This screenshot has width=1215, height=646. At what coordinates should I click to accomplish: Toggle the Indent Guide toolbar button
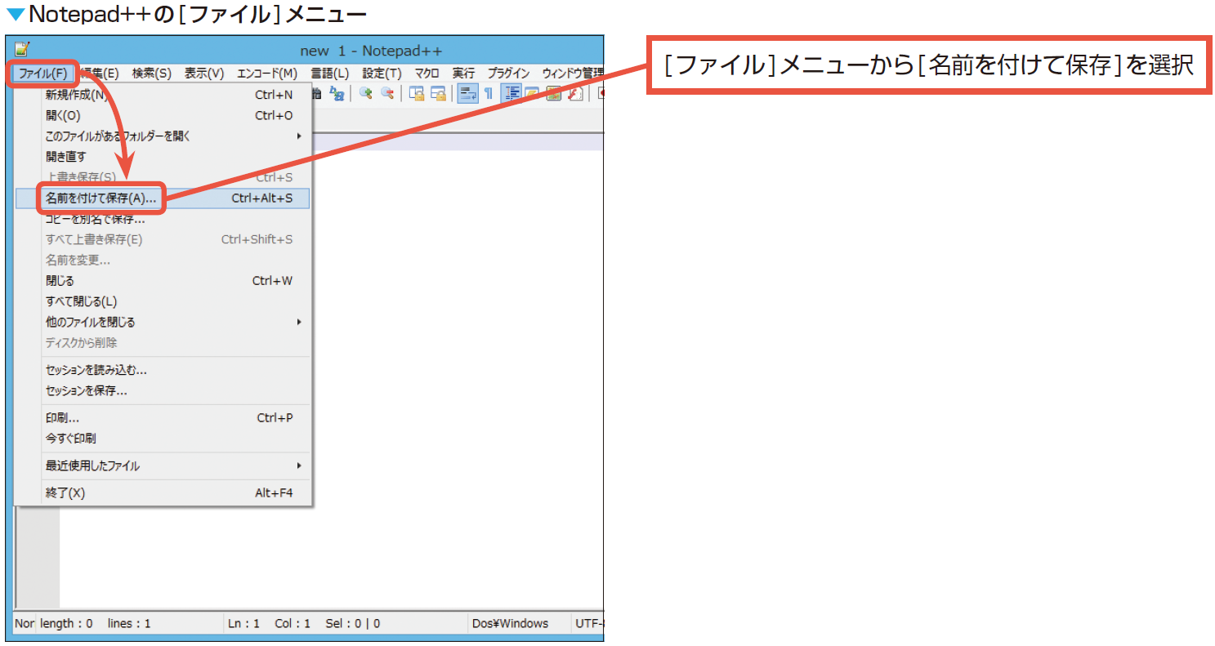511,94
